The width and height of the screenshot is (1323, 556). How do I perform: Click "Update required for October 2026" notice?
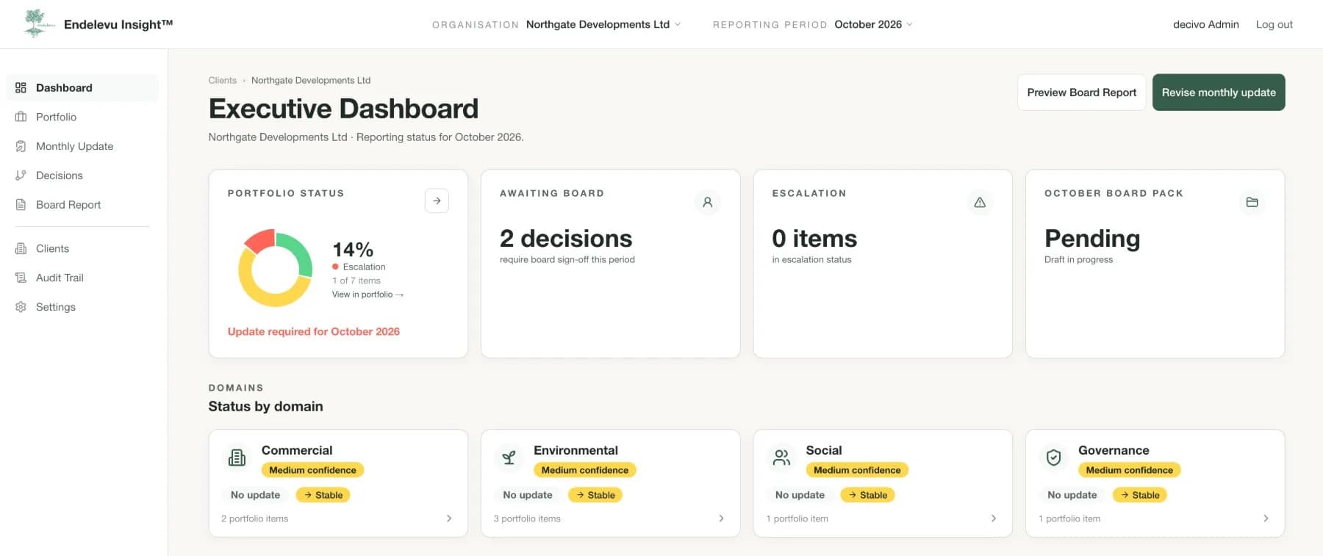(x=314, y=331)
